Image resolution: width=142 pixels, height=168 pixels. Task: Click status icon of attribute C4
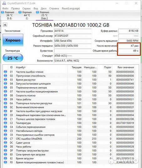pos(5,127)
